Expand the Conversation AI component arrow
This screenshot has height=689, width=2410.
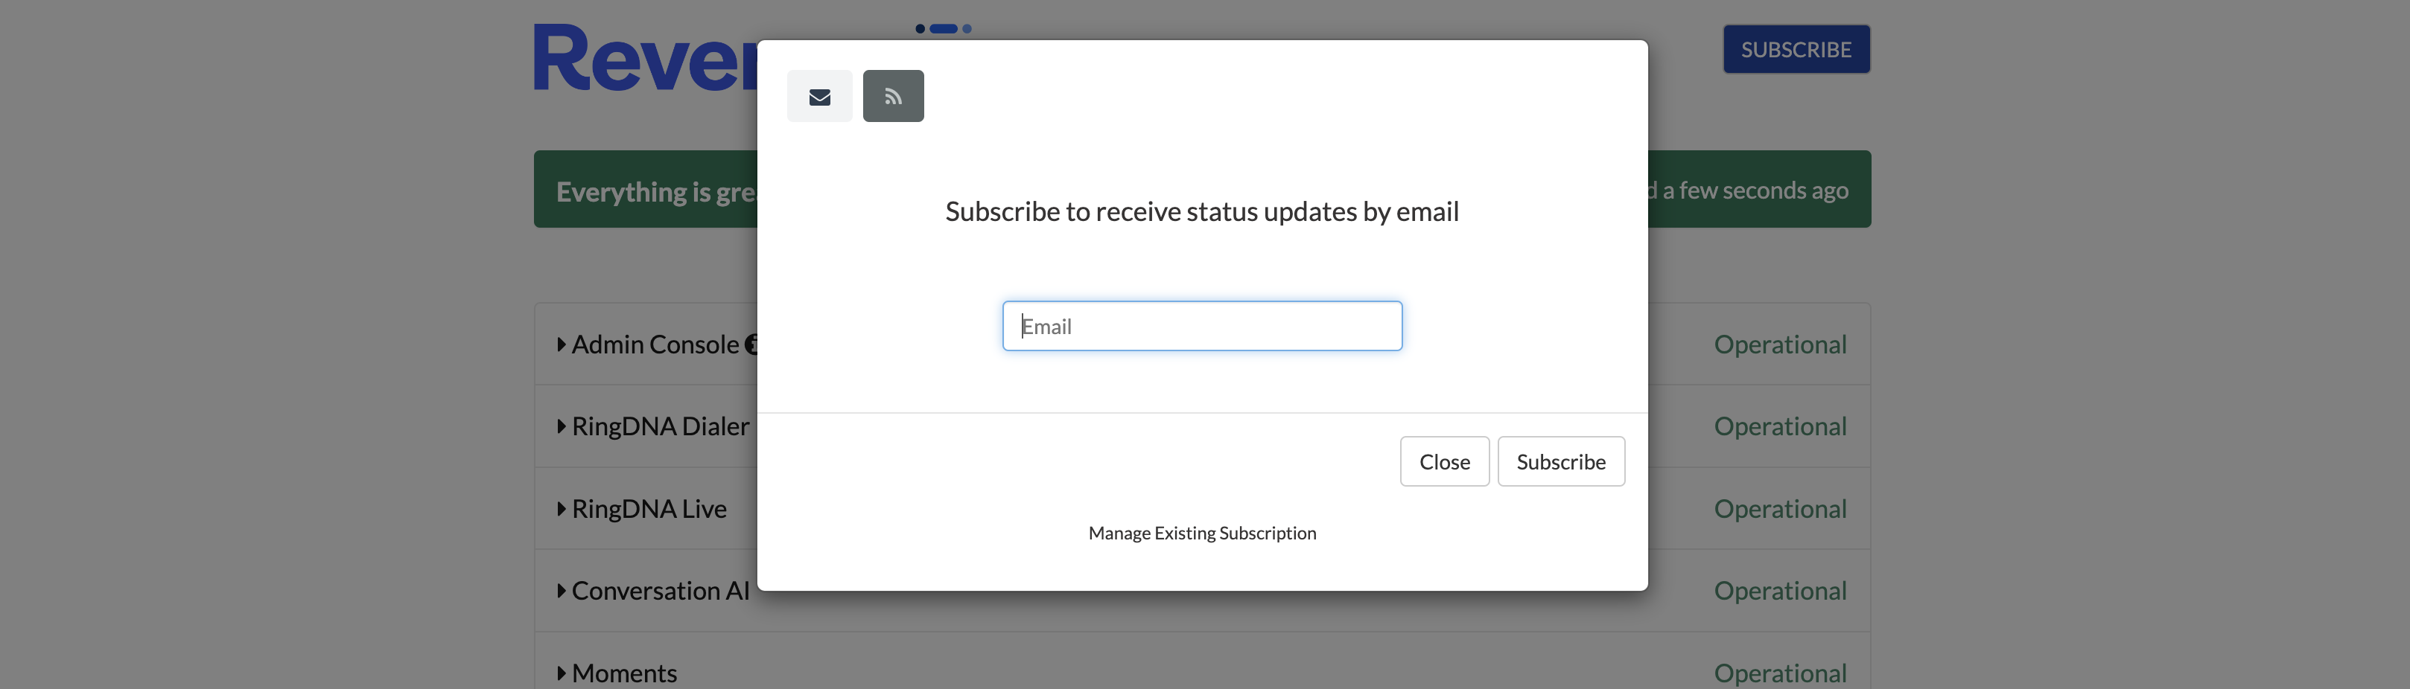point(562,591)
